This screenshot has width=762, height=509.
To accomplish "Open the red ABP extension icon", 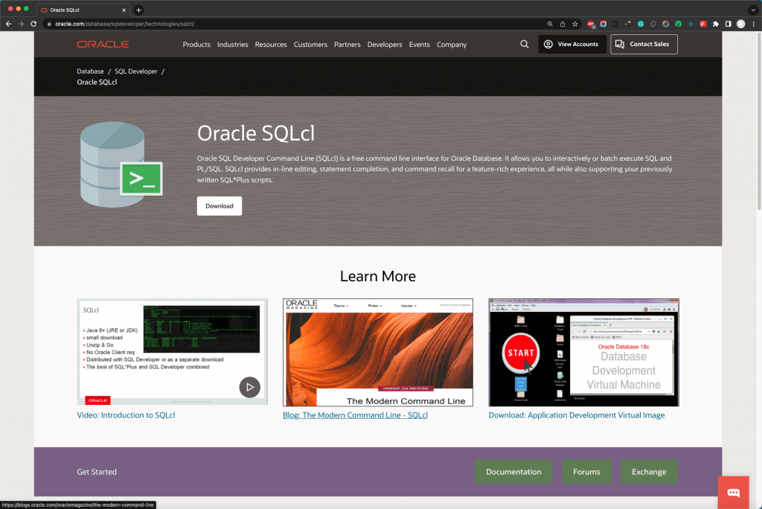I will (x=591, y=24).
